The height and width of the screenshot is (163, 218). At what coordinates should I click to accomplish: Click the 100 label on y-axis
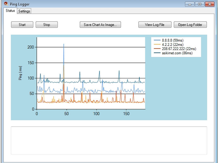[x=31, y=78]
